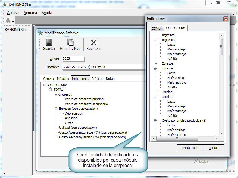Click the Indicadores list scroll-right arrow
Viewport: 238px width, 178px height.
click(216, 138)
